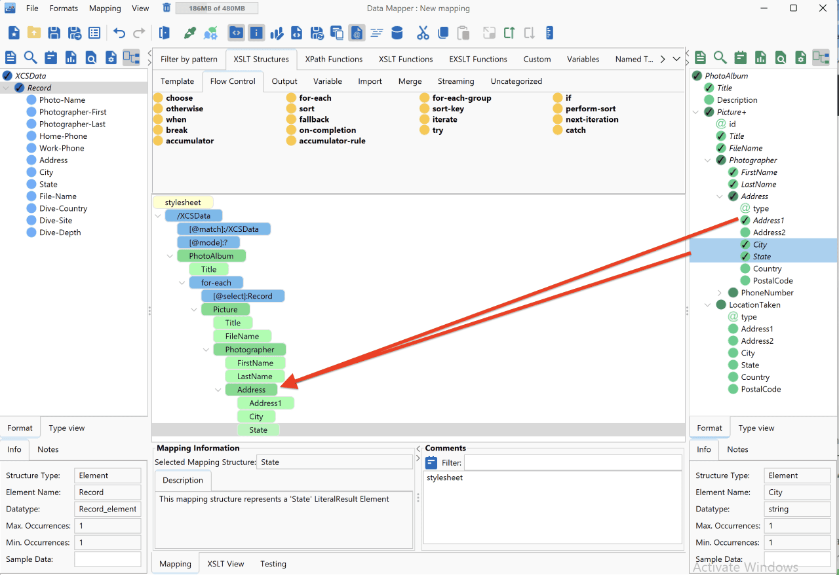
Task: Expand the PhoneNumber node in target tree
Action: [720, 293]
